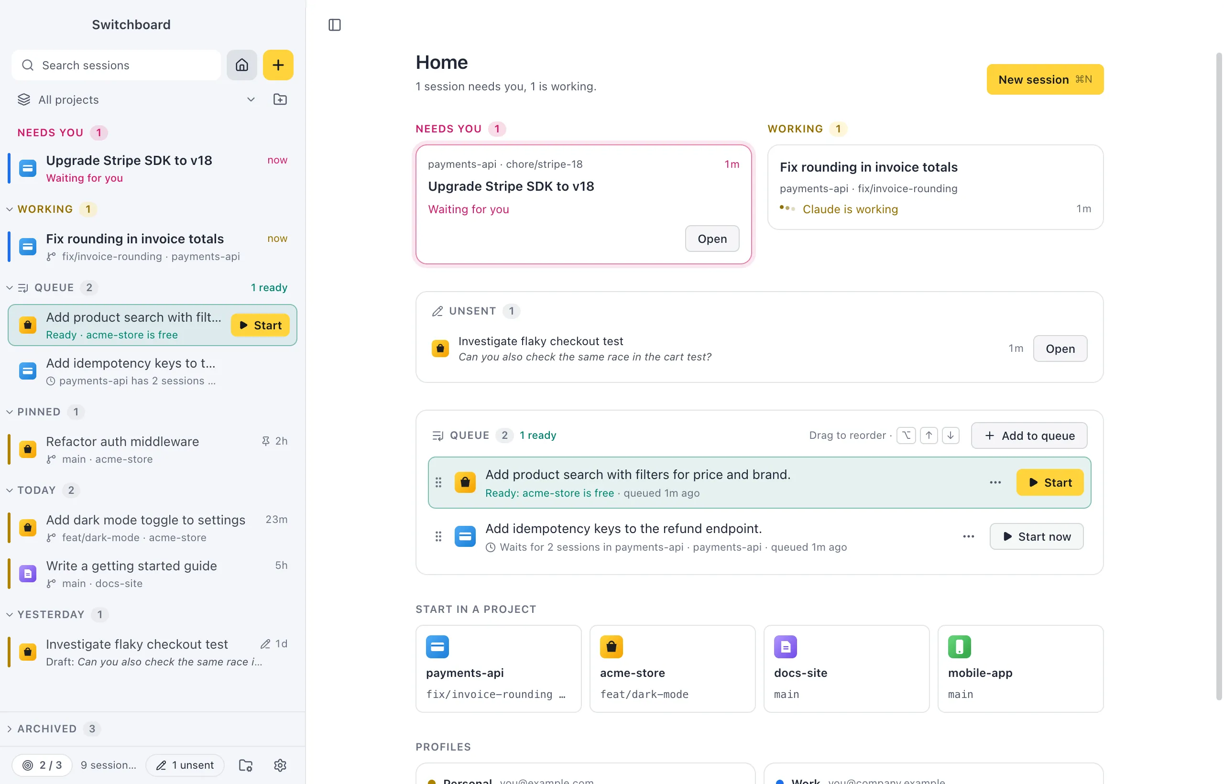Click Start in sidebar queue item
The image size is (1224, 784).
(260, 325)
